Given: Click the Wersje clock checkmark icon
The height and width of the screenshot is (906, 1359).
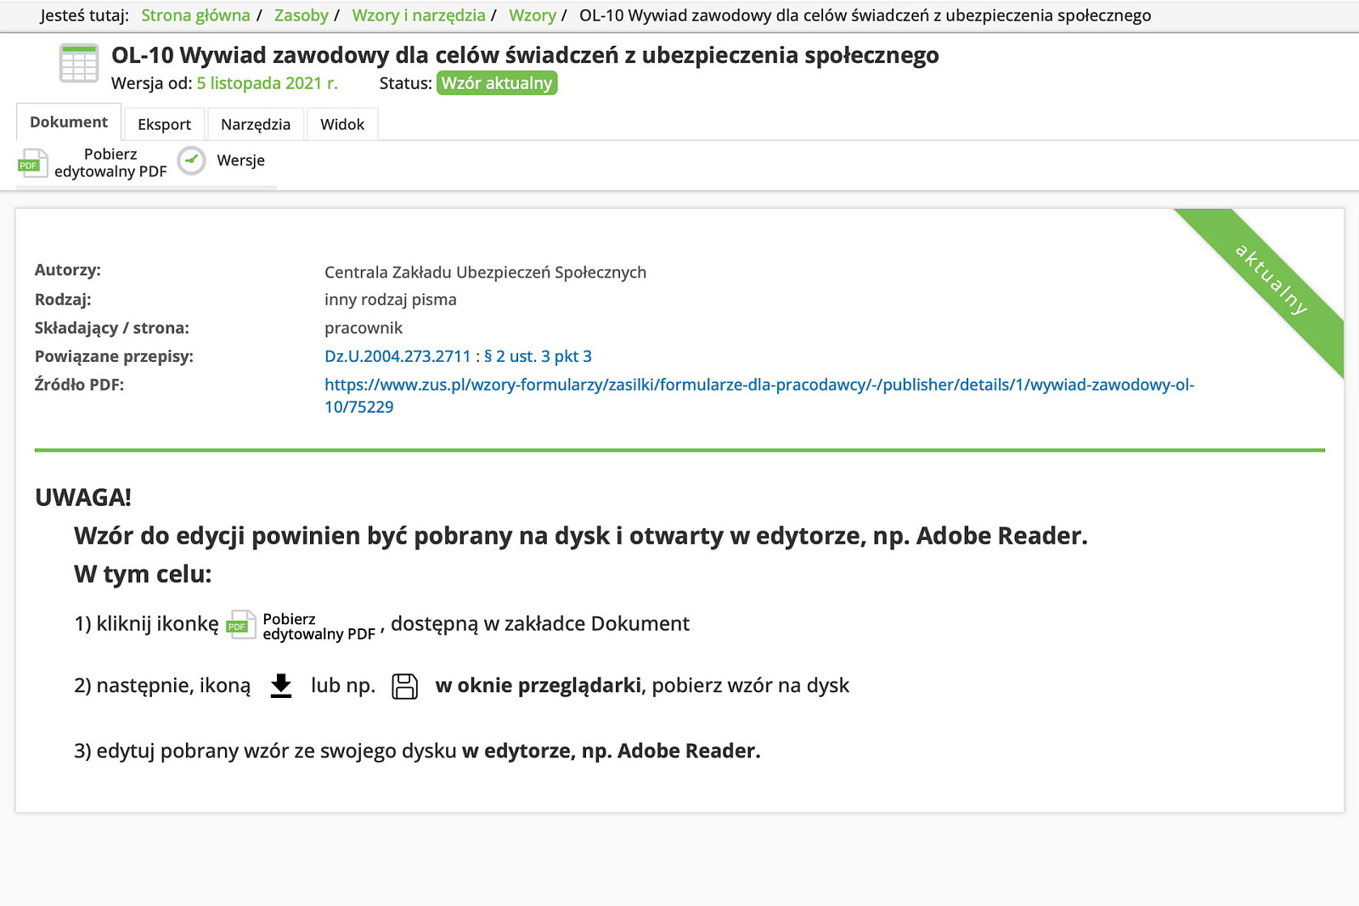Looking at the screenshot, I should 192,160.
